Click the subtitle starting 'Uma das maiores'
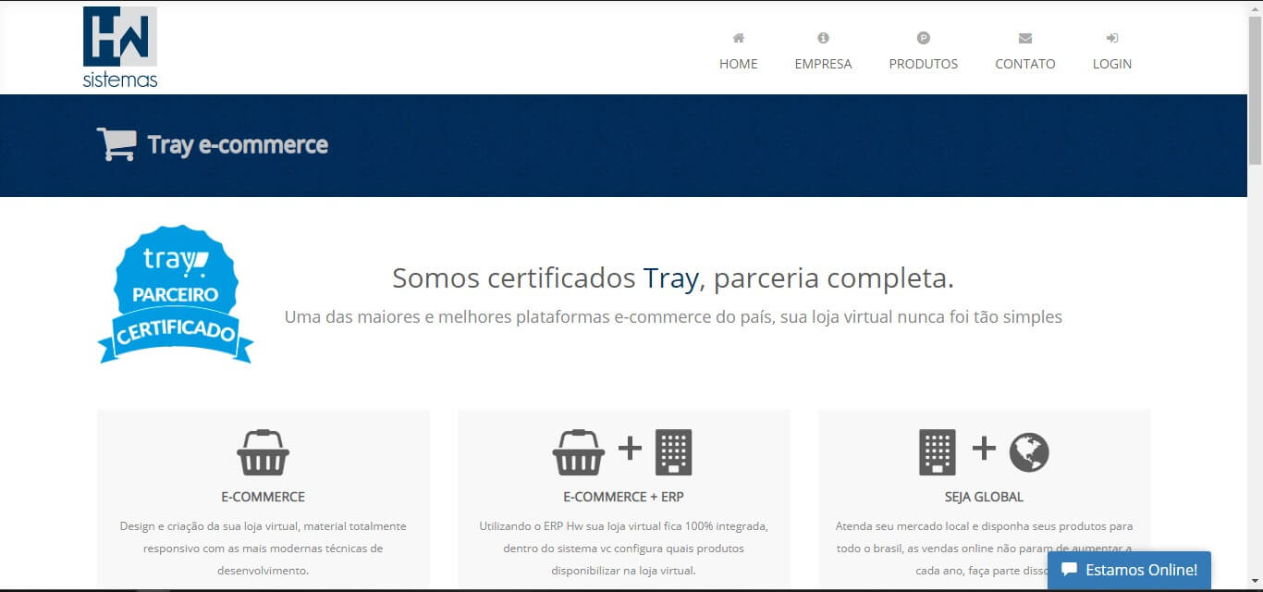This screenshot has height=592, width=1263. (673, 317)
